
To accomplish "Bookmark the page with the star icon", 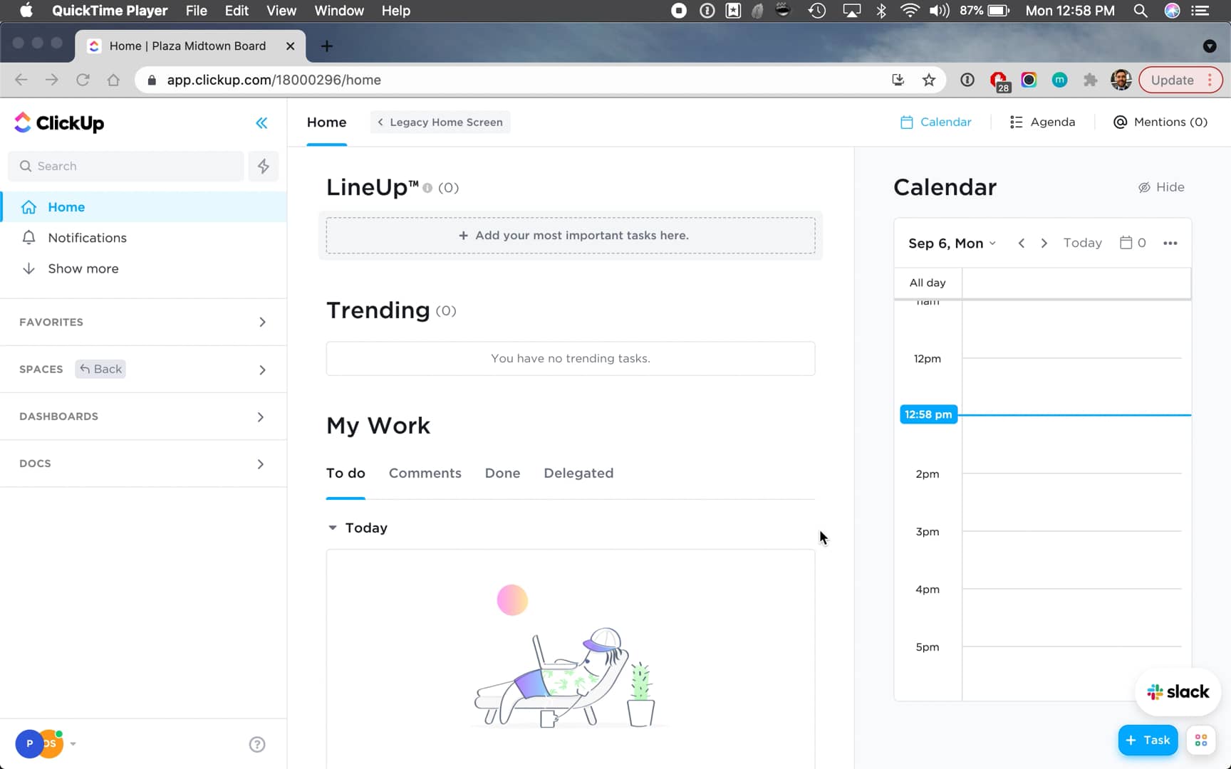I will point(929,80).
